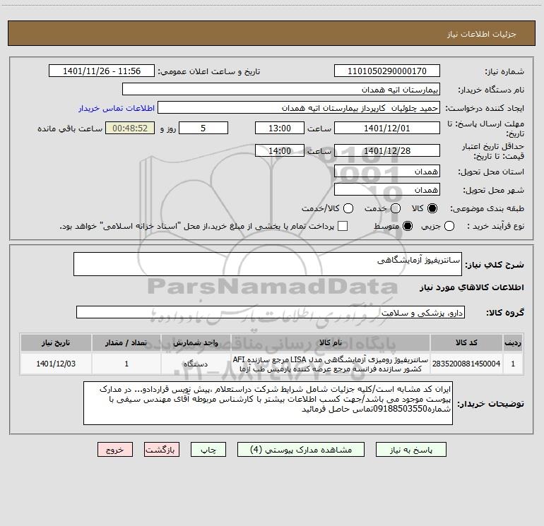Click the buyer name field بیمارستان اتیه همدان
The image size is (544, 526).
pos(281,90)
